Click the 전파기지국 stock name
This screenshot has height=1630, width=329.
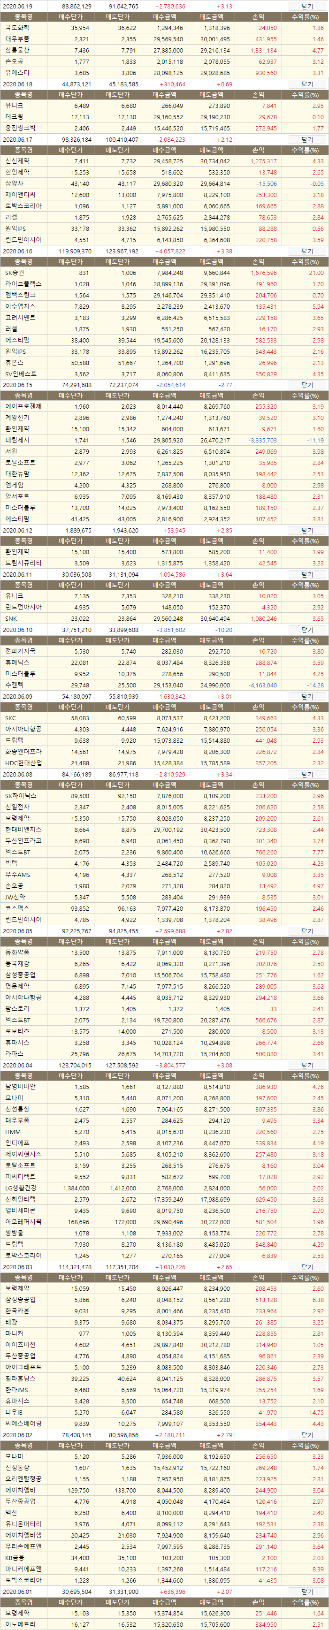click(x=20, y=651)
